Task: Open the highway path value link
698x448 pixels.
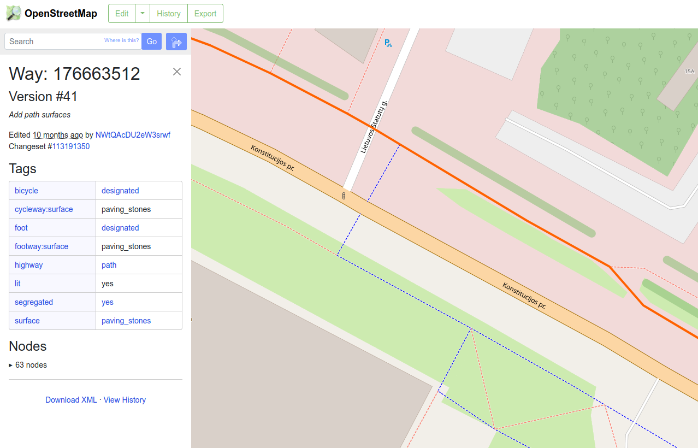Action: [109, 264]
